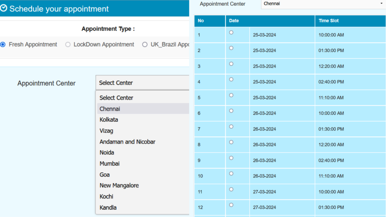
Task: Choose row 6 radio for 26-03-2024 10:00 AM
Action: [x=231, y=111]
